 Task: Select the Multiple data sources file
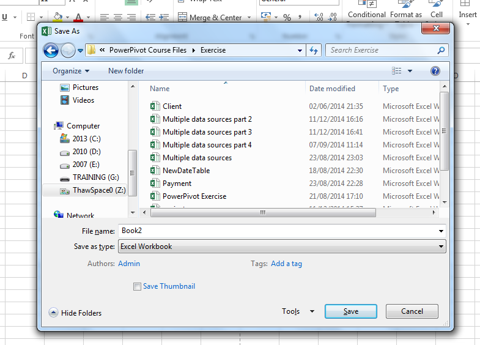click(197, 158)
